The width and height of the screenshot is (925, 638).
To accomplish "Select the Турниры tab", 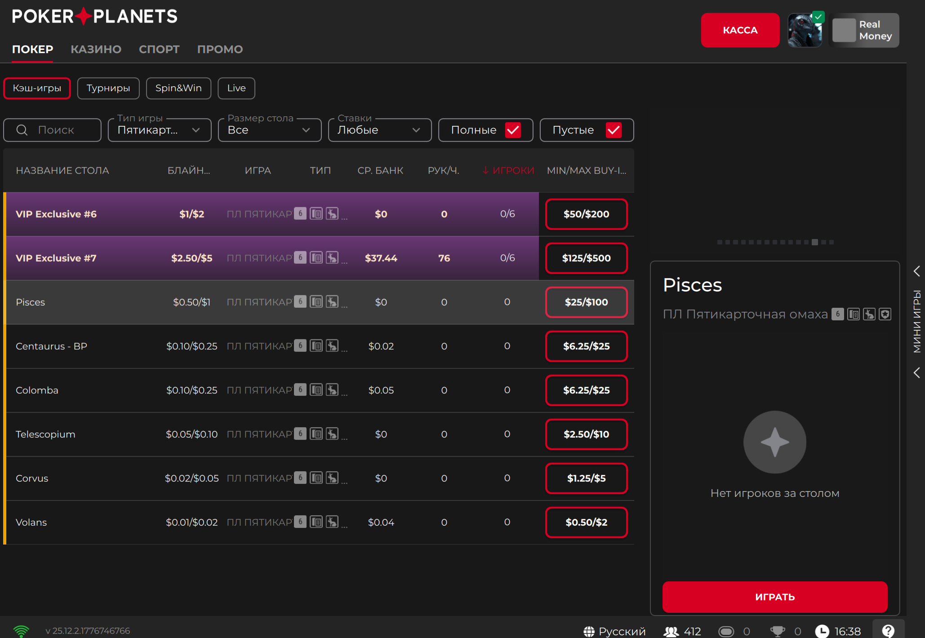I will tap(108, 88).
